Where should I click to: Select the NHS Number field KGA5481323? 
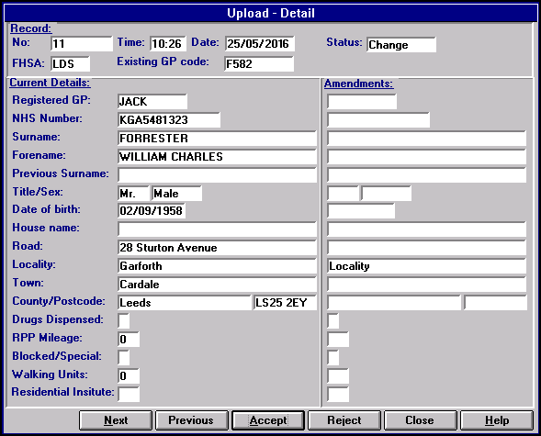click(169, 120)
